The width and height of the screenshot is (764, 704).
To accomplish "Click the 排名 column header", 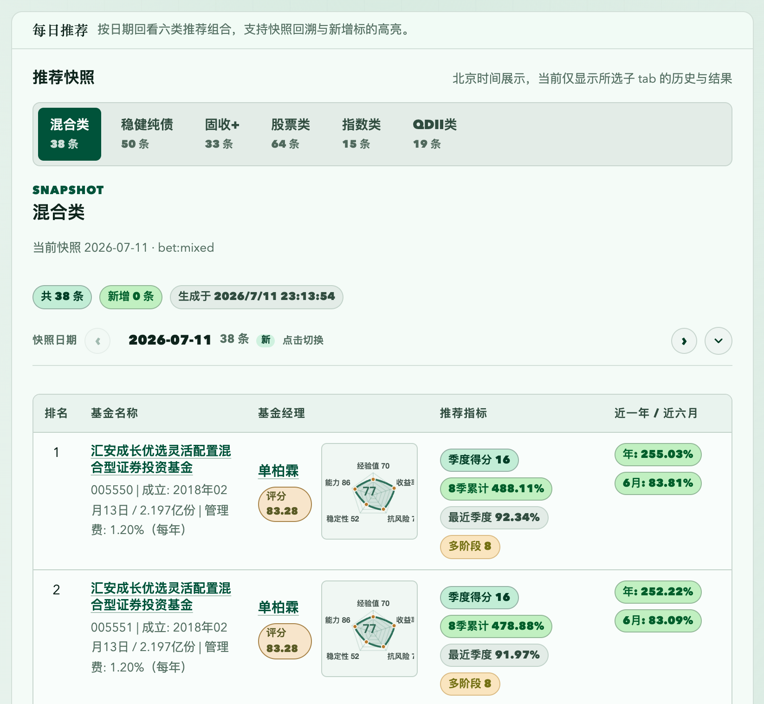I will point(56,413).
